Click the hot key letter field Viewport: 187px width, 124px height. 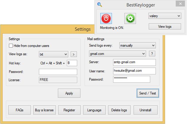pos(72,63)
